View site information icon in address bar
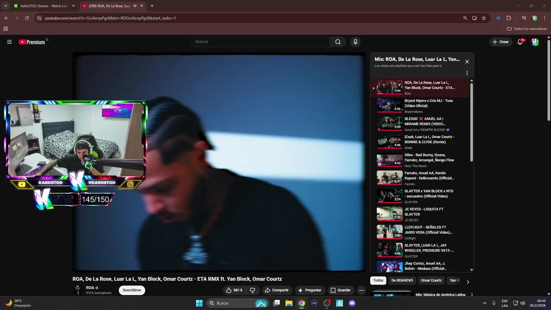Screen dimensions: 551x310 (x=39, y=18)
